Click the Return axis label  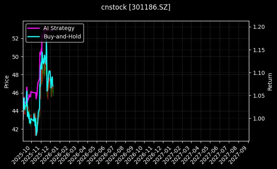270,81
